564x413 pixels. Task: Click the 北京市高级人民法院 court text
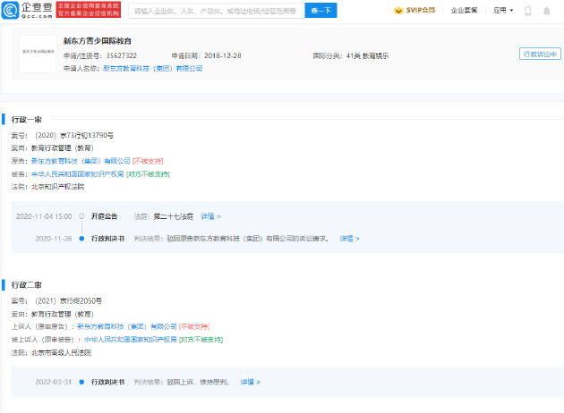click(61, 353)
